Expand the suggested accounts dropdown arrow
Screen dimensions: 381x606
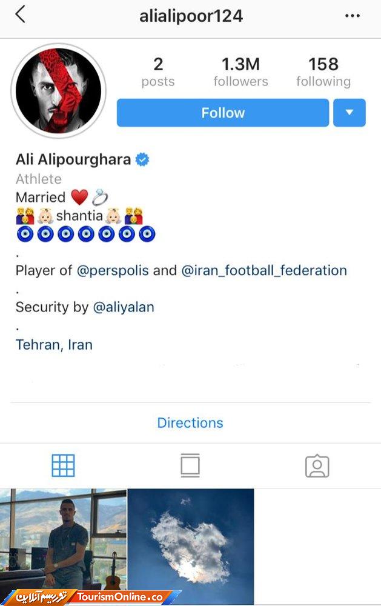tap(350, 113)
